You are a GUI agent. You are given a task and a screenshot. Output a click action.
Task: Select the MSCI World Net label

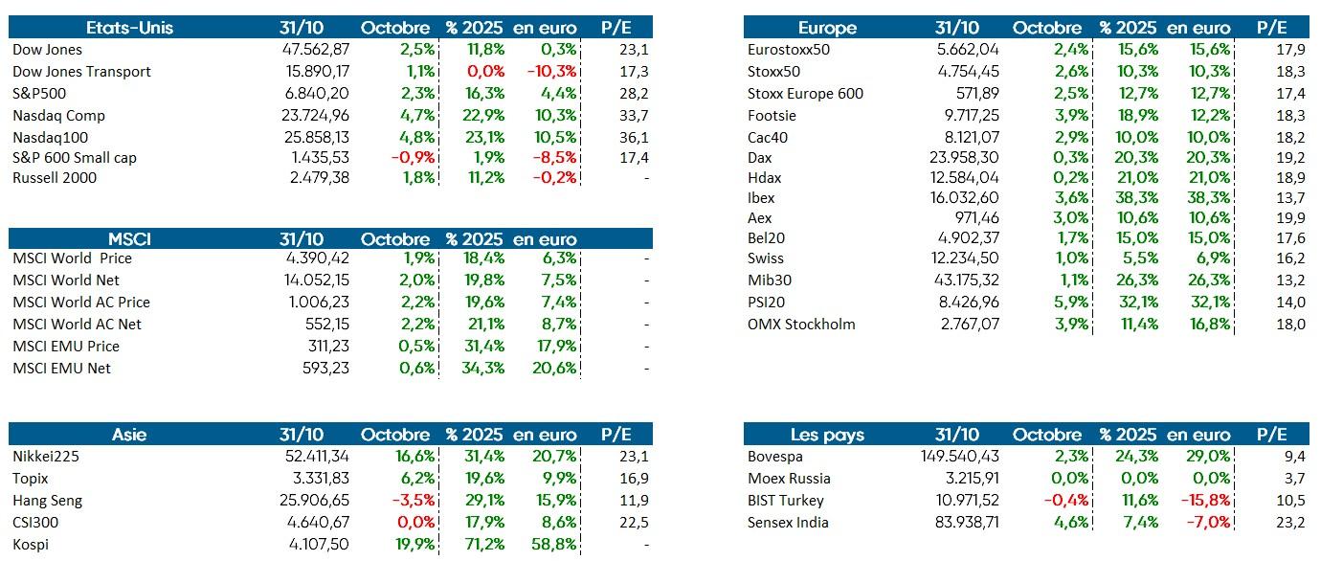66,280
